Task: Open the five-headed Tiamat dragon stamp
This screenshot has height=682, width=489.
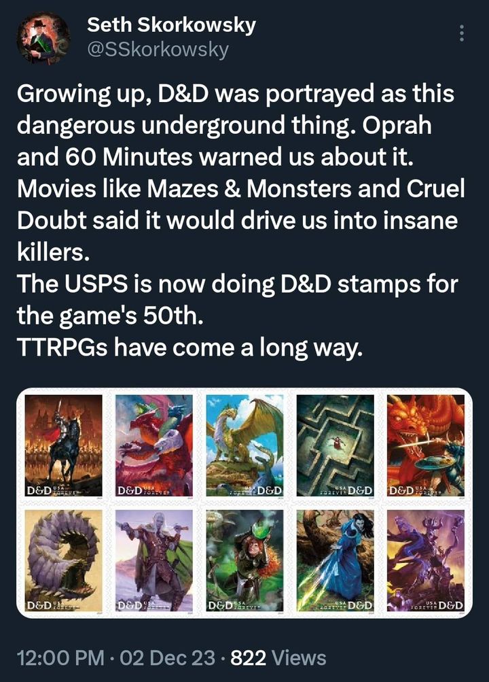Action: pos(154,445)
